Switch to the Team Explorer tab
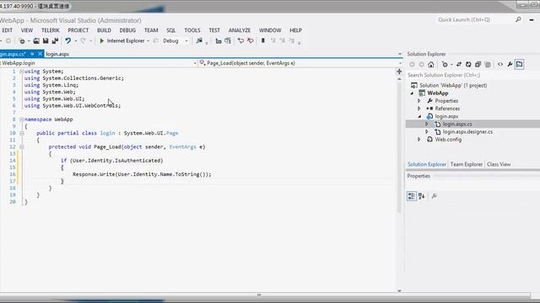This screenshot has height=303, width=540. coord(467,164)
